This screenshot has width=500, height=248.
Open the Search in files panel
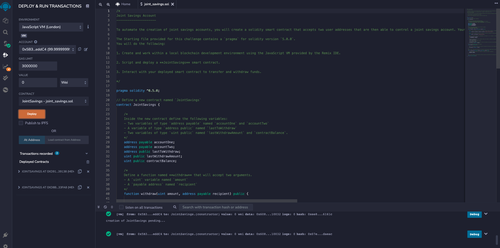5,32
